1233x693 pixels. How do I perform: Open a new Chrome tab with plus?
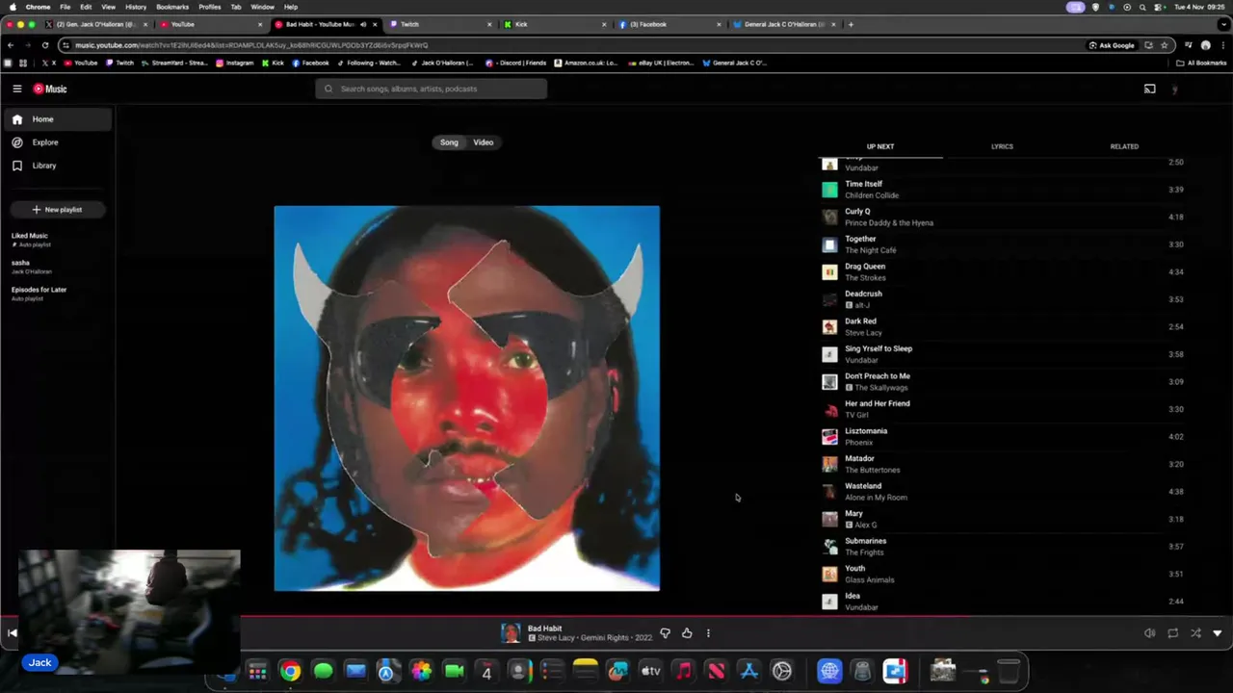click(x=851, y=24)
